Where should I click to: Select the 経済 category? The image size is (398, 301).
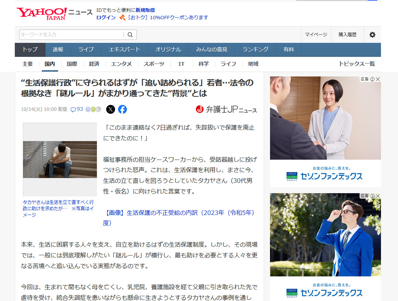[94, 64]
